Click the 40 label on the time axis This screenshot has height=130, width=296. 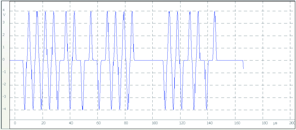coord(71,123)
